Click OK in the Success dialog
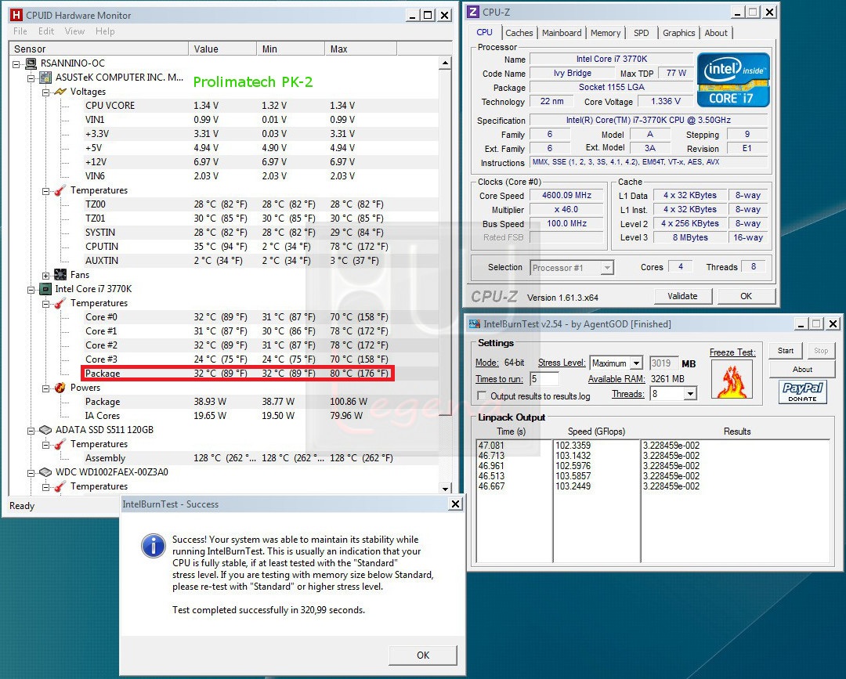Image resolution: width=846 pixels, height=679 pixels. click(423, 655)
